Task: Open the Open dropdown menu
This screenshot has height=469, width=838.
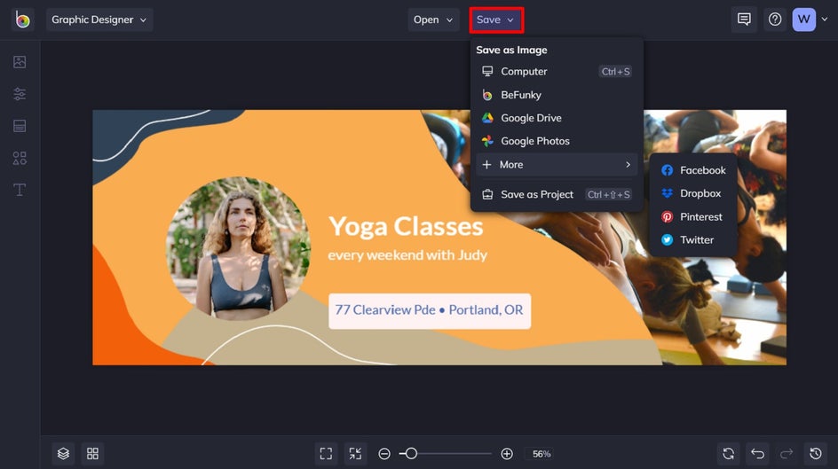Action: [x=433, y=20]
